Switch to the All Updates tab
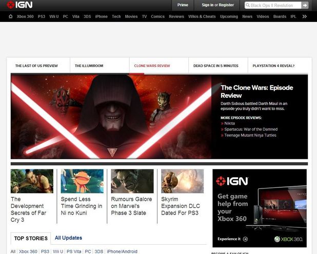The height and width of the screenshot is (254, 317). [68, 238]
